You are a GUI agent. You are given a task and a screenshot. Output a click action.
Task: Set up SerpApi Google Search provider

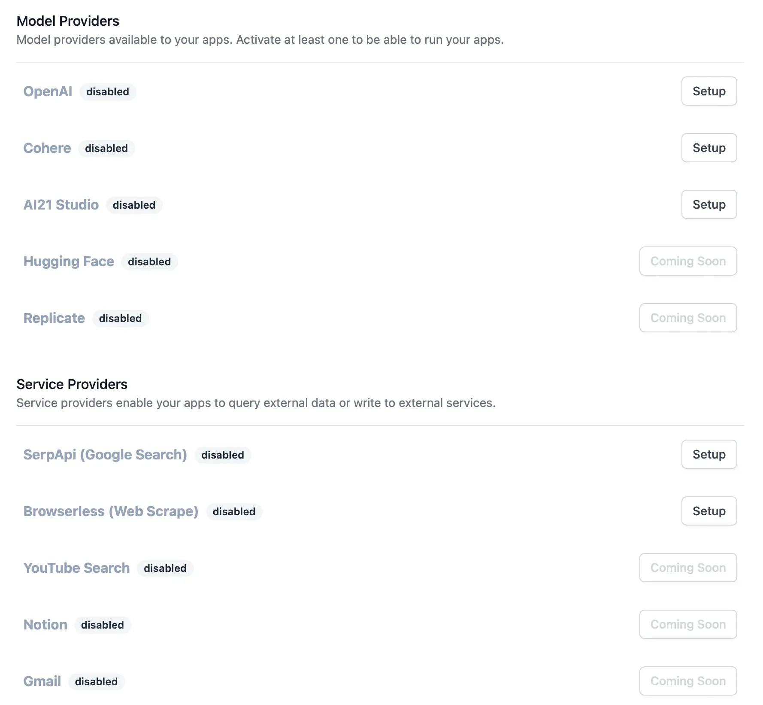tap(708, 454)
